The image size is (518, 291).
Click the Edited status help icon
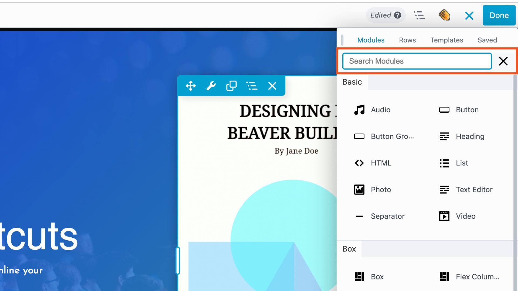tap(397, 15)
